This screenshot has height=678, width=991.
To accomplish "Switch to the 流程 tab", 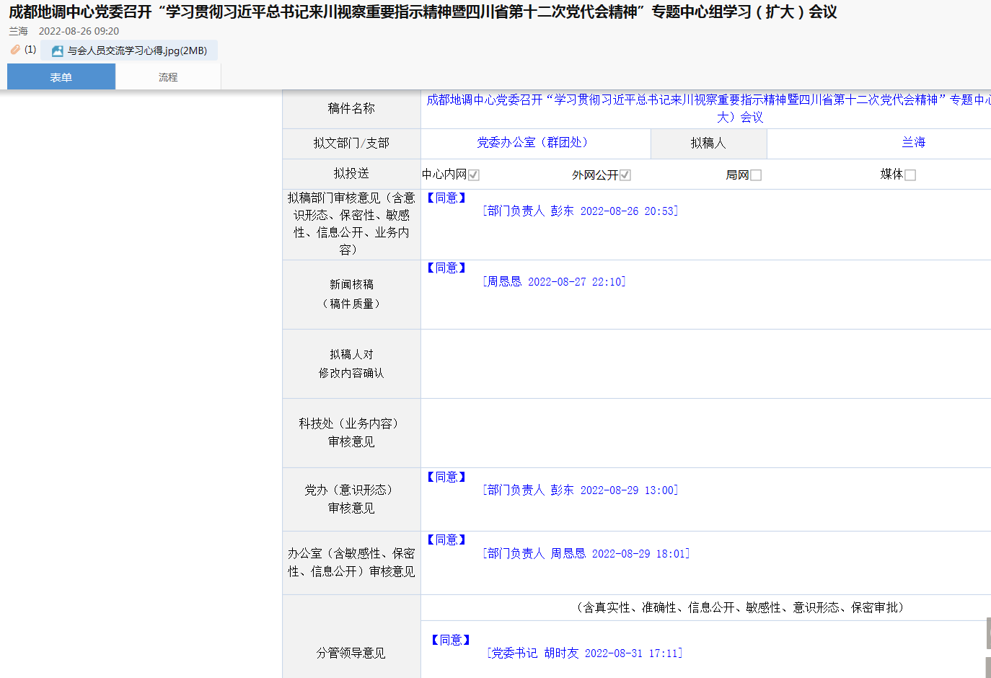I will pyautogui.click(x=168, y=77).
